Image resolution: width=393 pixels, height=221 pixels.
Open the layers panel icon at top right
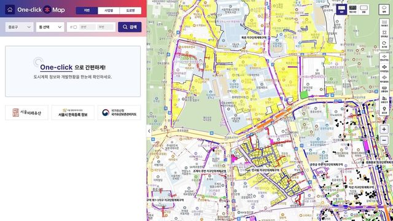click(x=384, y=10)
